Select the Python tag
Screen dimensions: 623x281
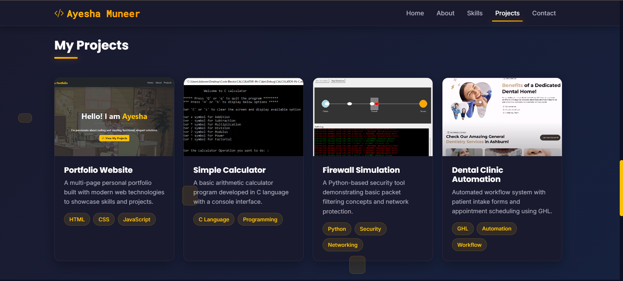point(337,229)
